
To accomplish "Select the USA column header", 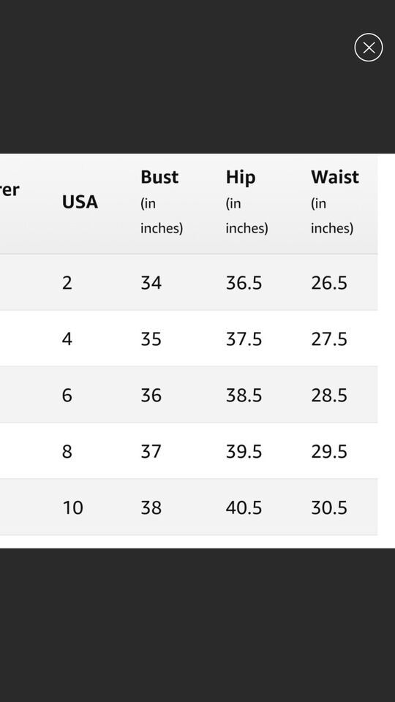I will (80, 203).
